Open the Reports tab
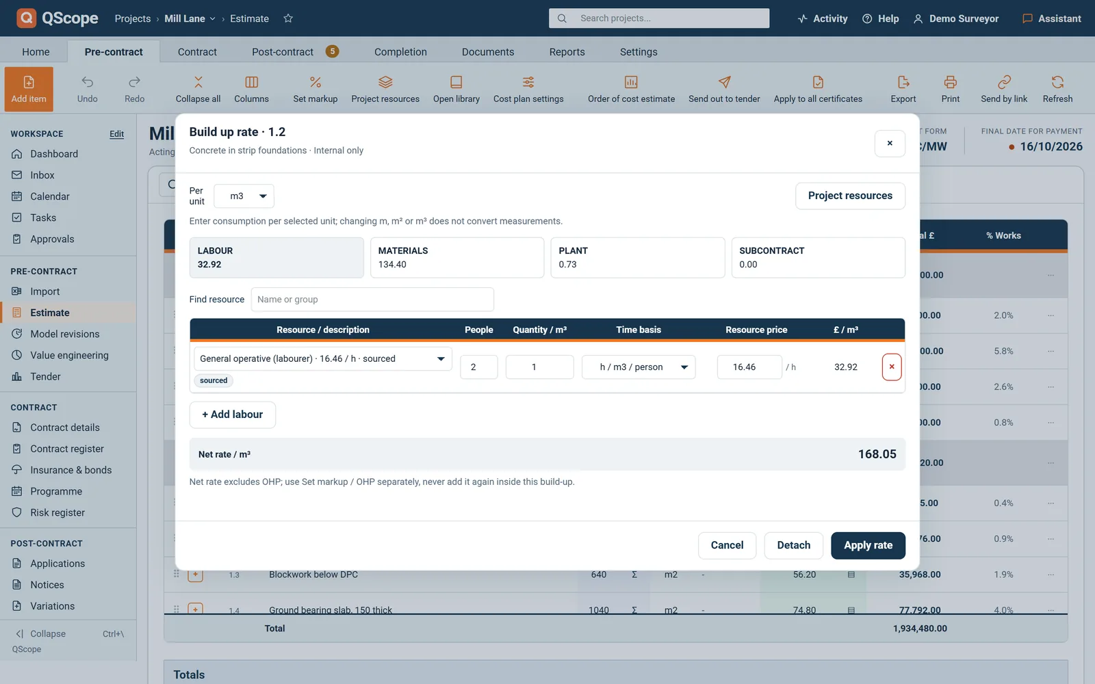 click(x=567, y=52)
